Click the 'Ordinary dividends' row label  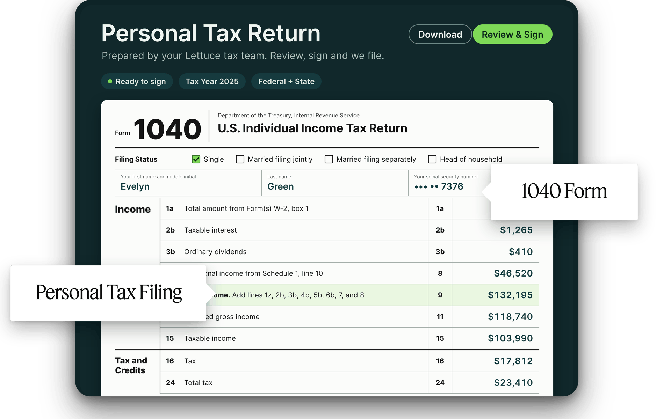point(215,252)
